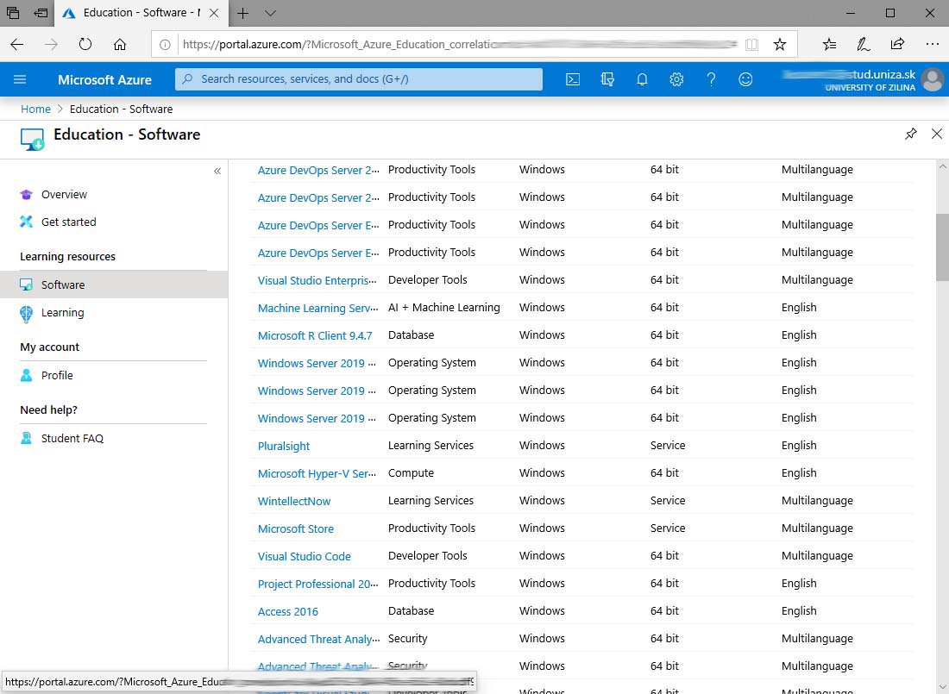Toggle reading view icon in address bar
949x694 pixels.
pos(751,44)
